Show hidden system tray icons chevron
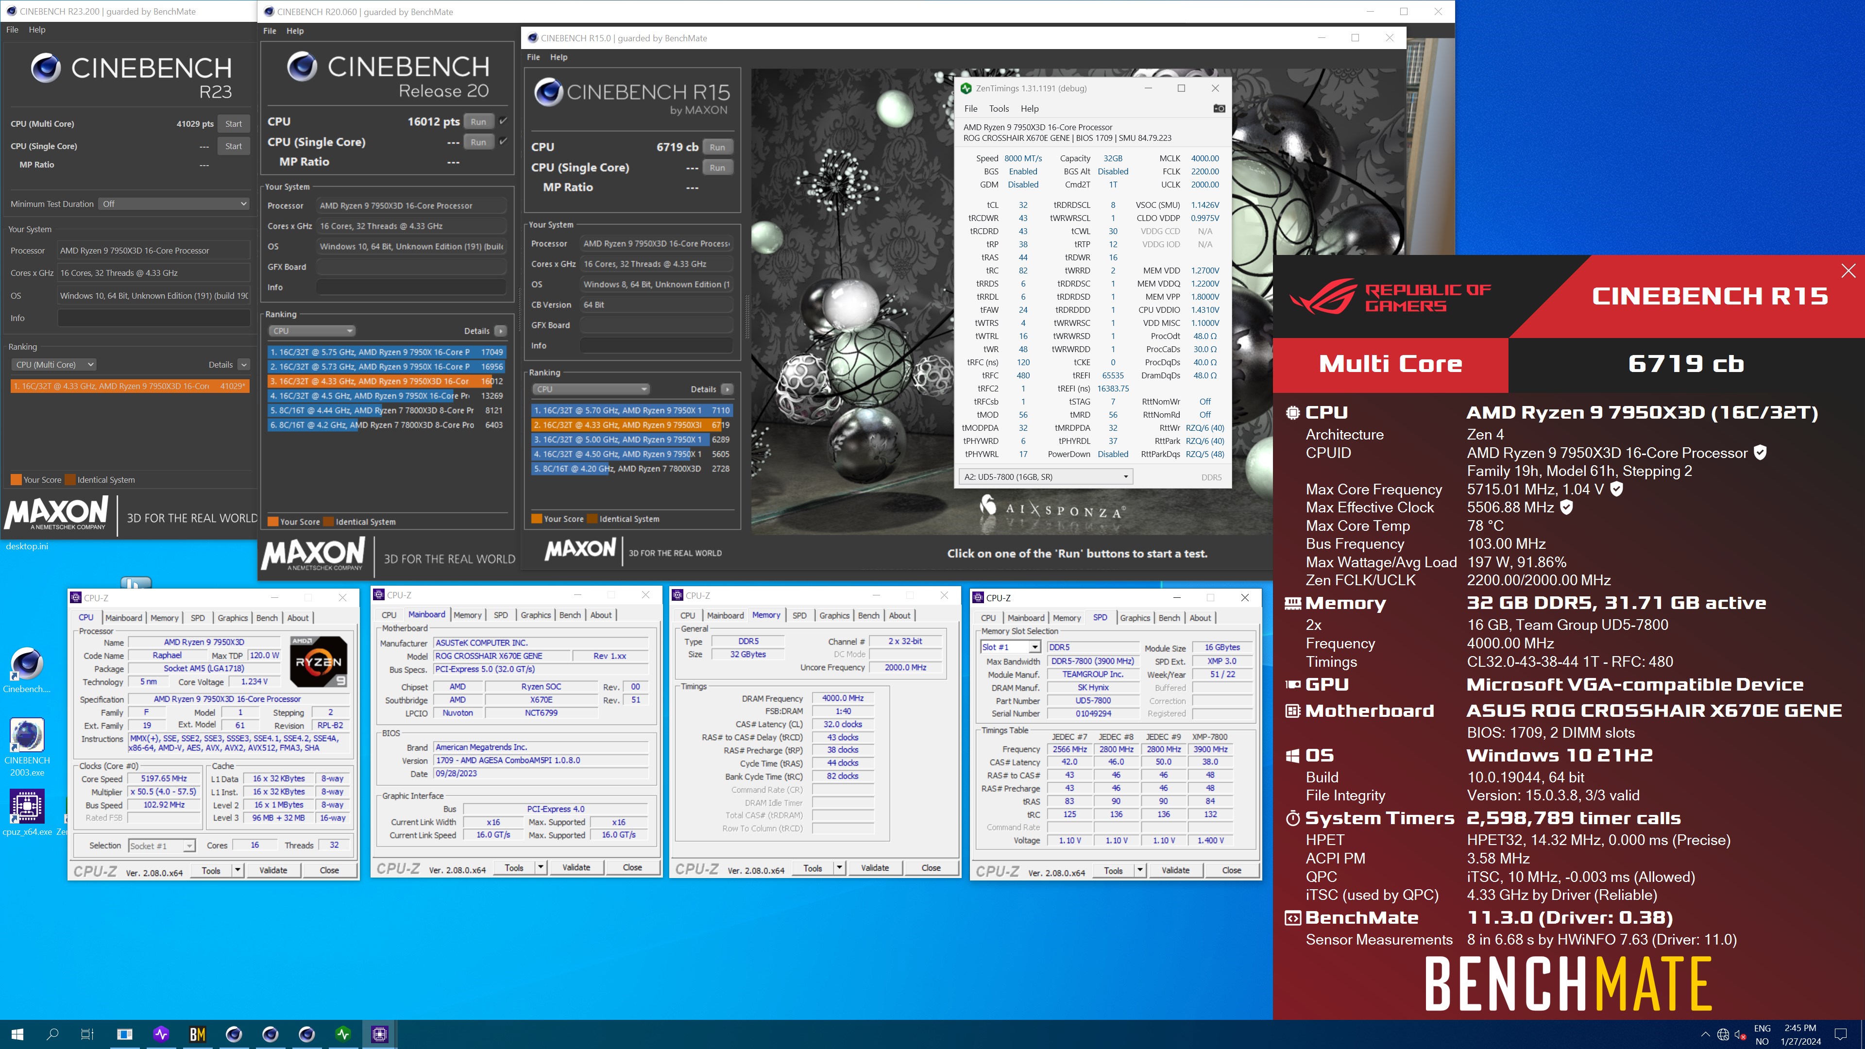The height and width of the screenshot is (1049, 1865). pyautogui.click(x=1705, y=1034)
